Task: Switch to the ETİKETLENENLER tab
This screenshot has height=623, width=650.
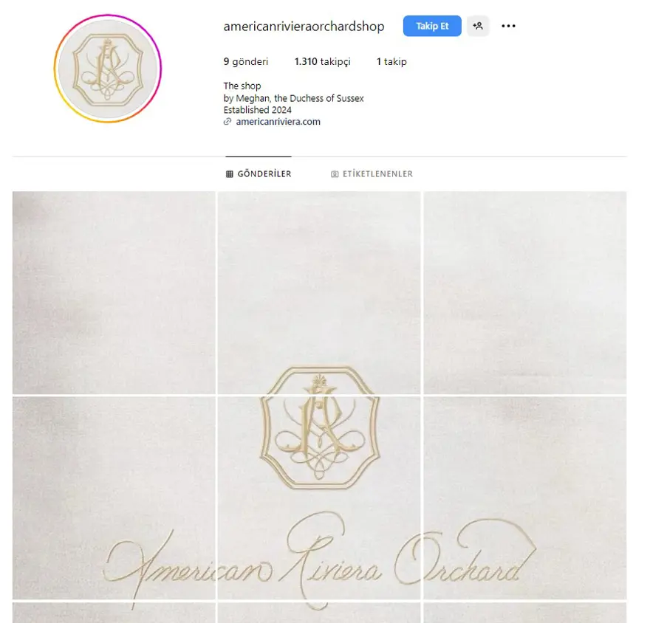Action: [x=372, y=174]
